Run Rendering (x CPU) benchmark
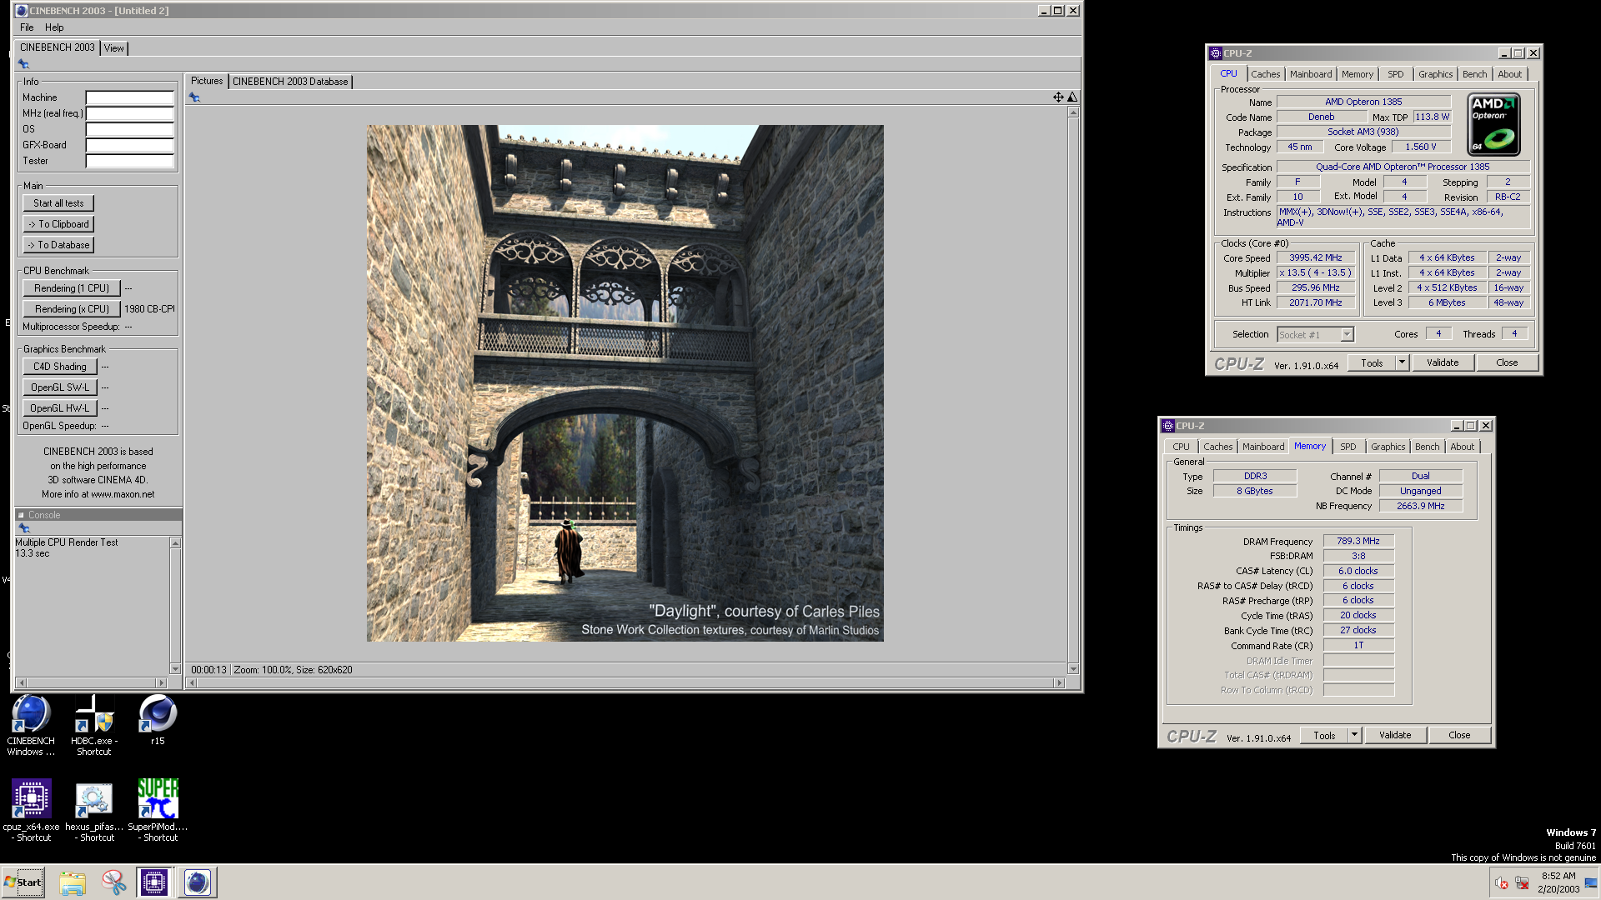 tap(72, 309)
